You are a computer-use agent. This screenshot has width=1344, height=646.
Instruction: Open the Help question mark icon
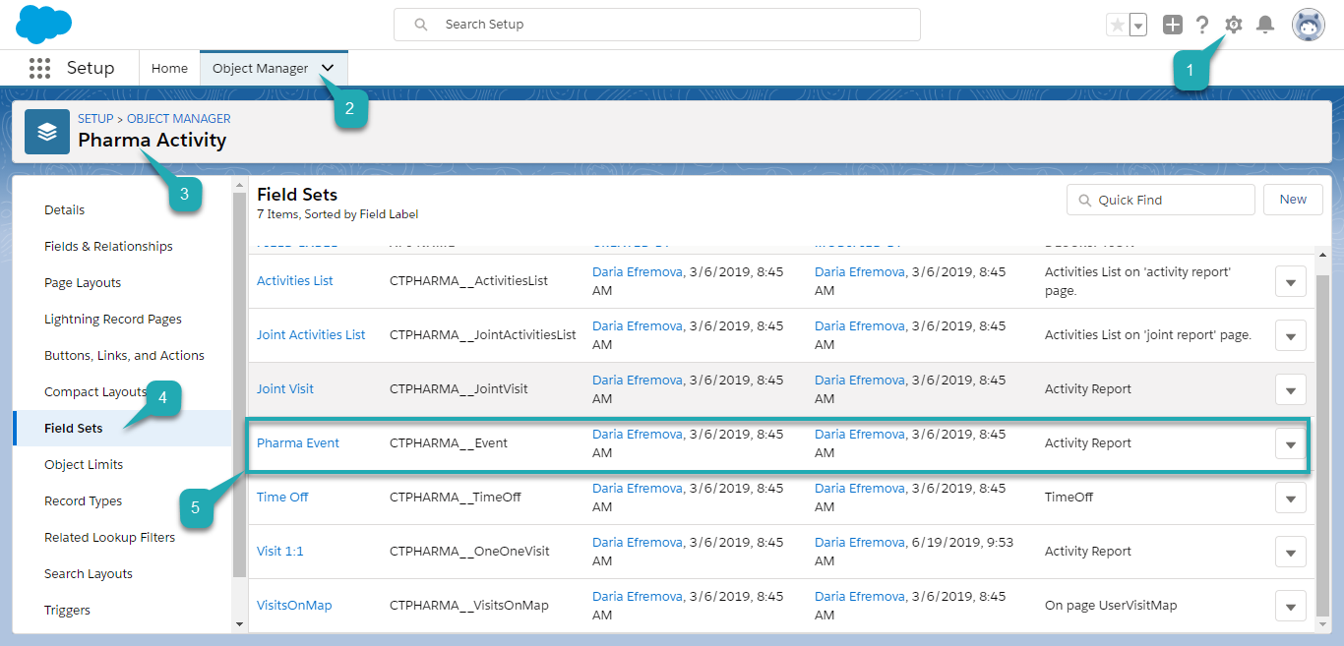(1201, 25)
